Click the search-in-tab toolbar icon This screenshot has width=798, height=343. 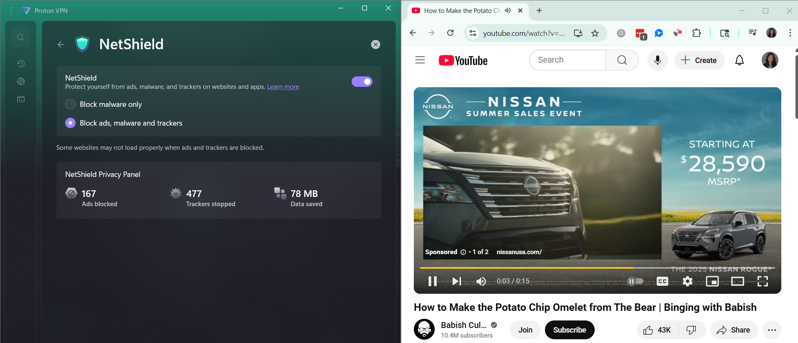(725, 33)
